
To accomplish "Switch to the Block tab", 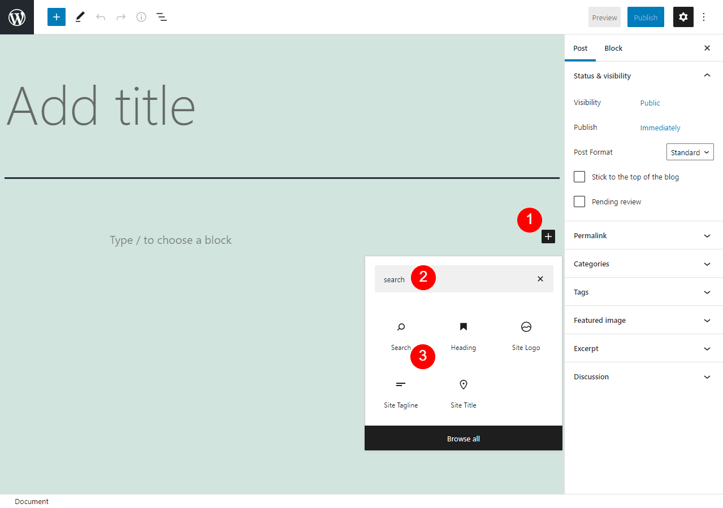I will coord(613,48).
